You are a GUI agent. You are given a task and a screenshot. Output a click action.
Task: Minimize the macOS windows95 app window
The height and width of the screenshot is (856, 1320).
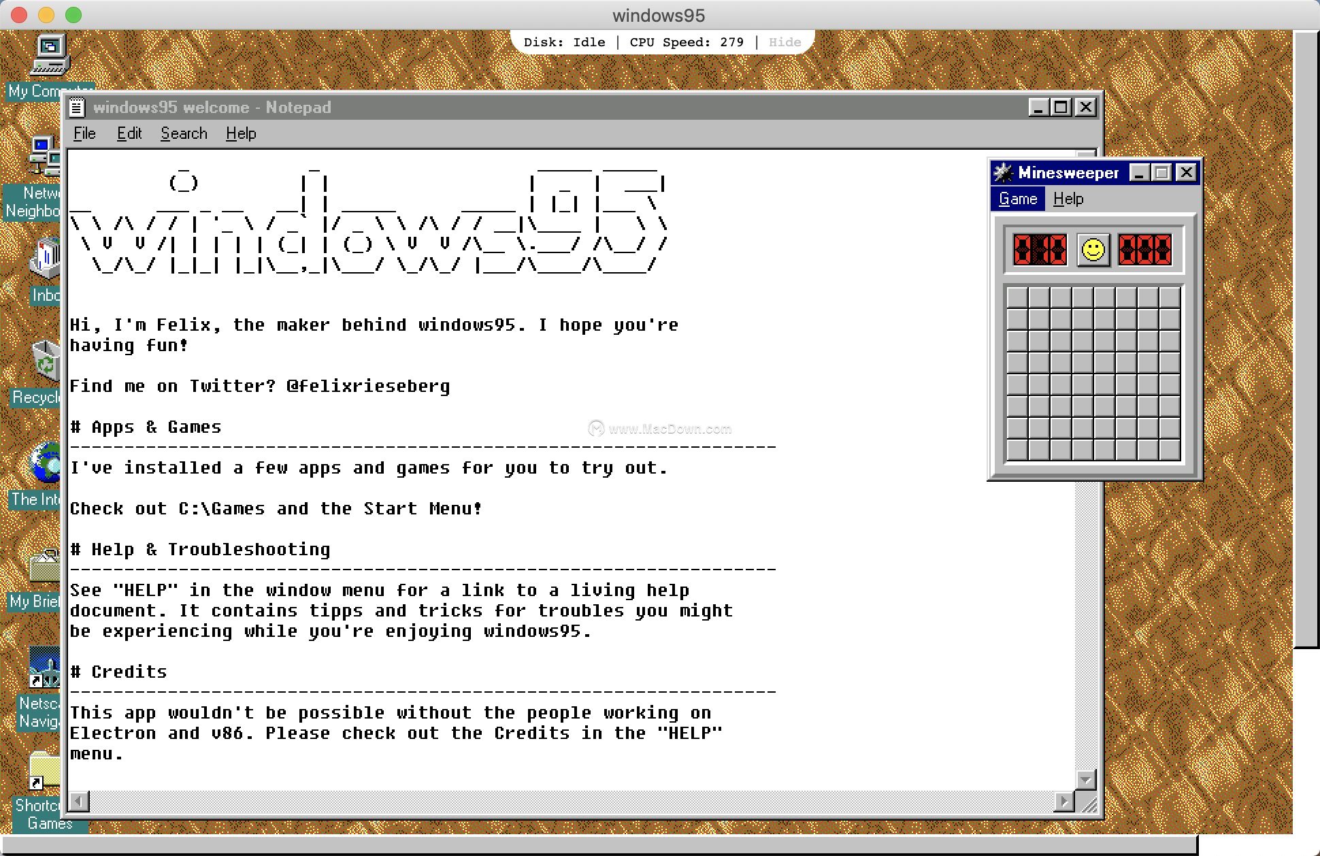click(x=46, y=14)
